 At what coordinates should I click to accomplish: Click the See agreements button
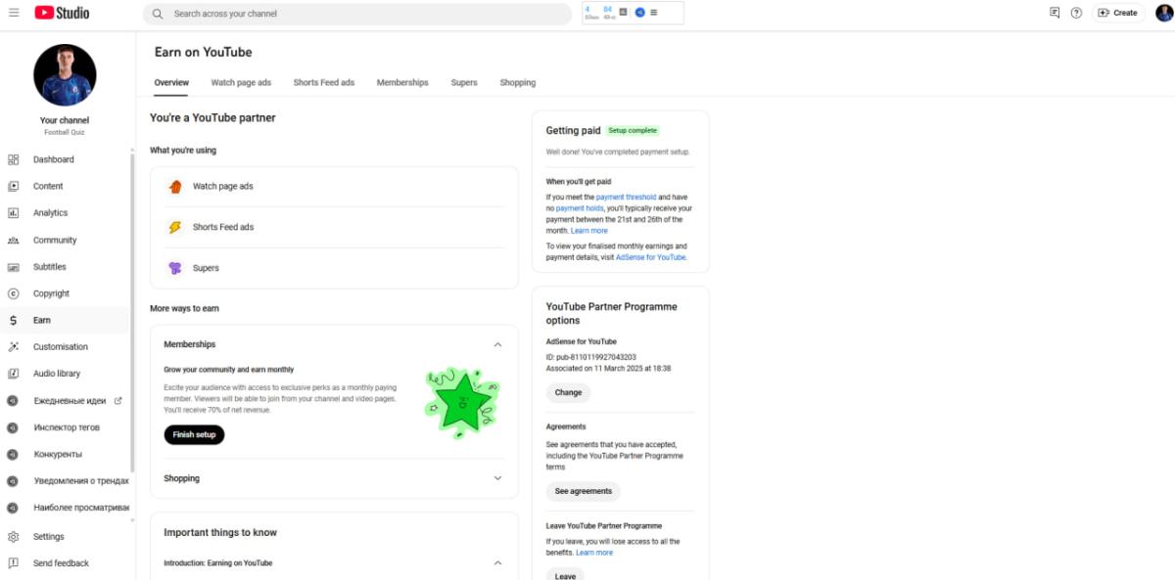coord(584,491)
